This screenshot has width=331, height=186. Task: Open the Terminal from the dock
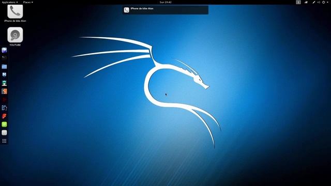pos(4,58)
